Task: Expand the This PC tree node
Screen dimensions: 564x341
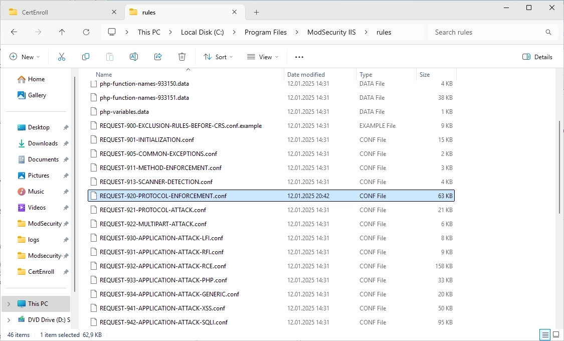Action: pyautogui.click(x=9, y=303)
